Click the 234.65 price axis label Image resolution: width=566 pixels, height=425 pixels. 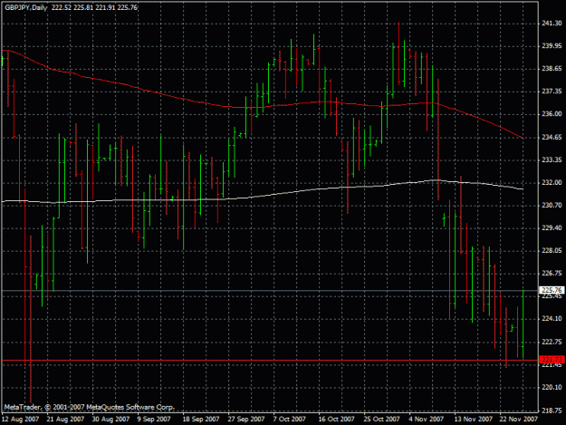point(552,137)
